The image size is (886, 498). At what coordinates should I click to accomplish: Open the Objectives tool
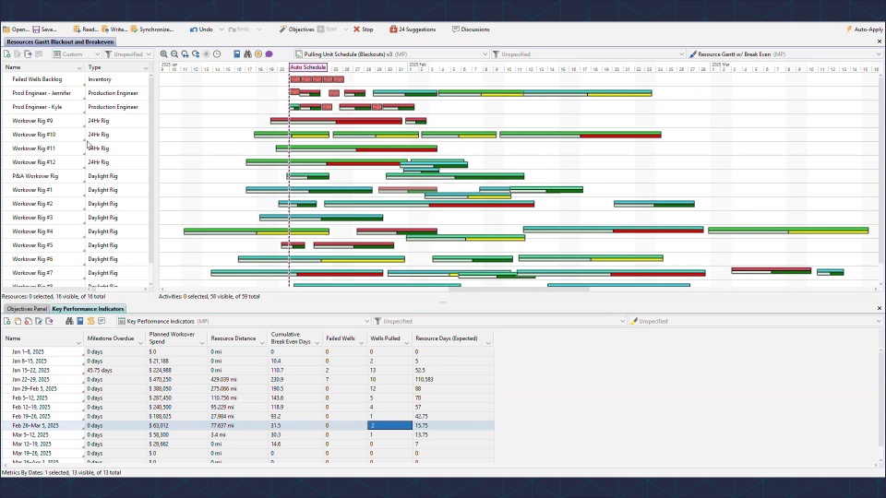point(296,30)
